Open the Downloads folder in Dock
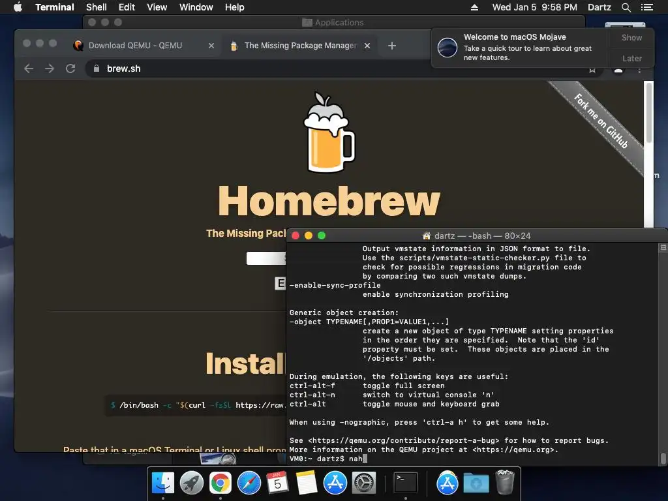 (476, 483)
